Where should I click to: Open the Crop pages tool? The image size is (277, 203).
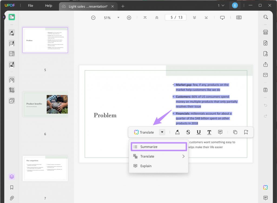point(11,90)
